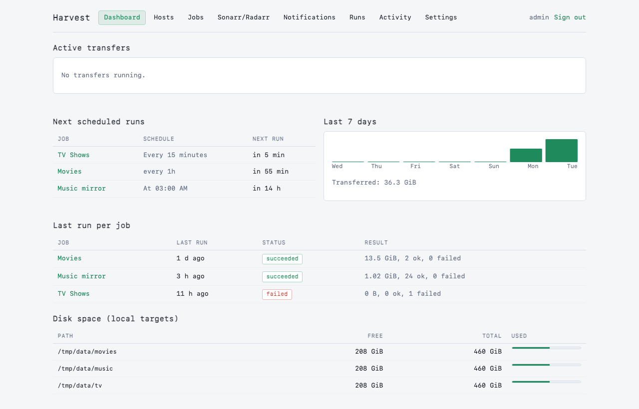
Task: Switch to the Notifications tab
Action: tap(310, 17)
